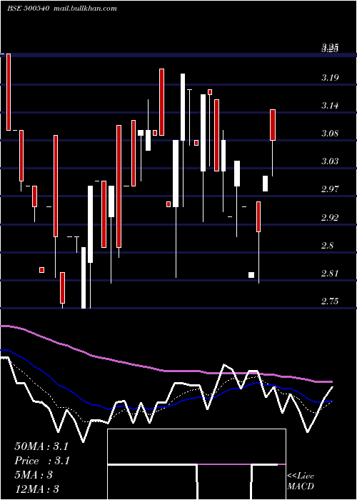
Task: Click the 2.92 price axis label
Action: [x=330, y=217]
